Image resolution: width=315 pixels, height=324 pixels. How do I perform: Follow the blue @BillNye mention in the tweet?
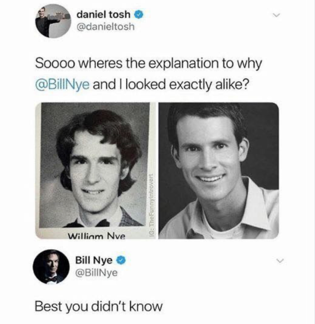tap(63, 85)
